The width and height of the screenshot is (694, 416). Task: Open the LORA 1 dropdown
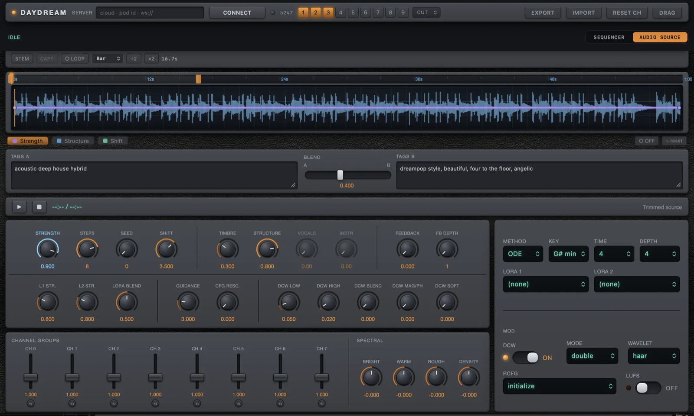(x=546, y=284)
